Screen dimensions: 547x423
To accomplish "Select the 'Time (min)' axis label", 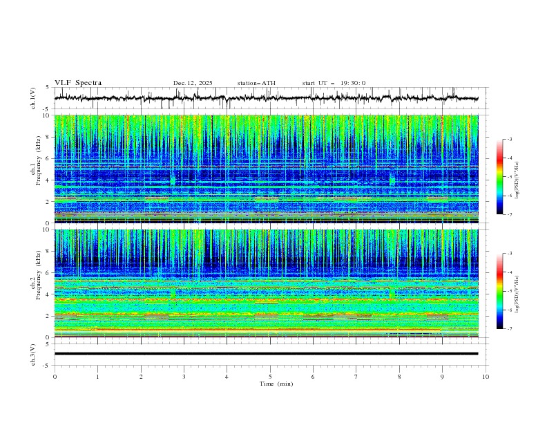I will (276, 384).
